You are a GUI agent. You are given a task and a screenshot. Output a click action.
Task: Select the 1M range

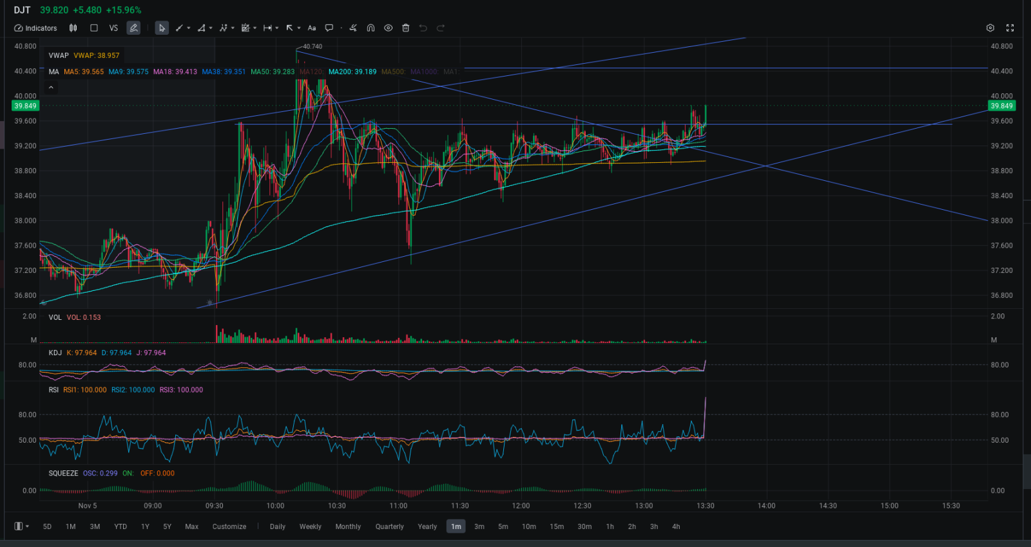[x=71, y=526]
